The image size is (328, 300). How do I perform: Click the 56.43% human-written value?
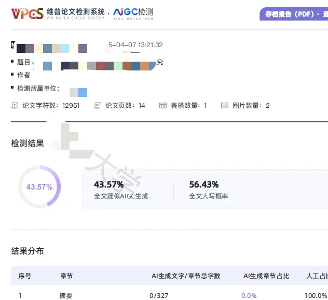click(204, 184)
